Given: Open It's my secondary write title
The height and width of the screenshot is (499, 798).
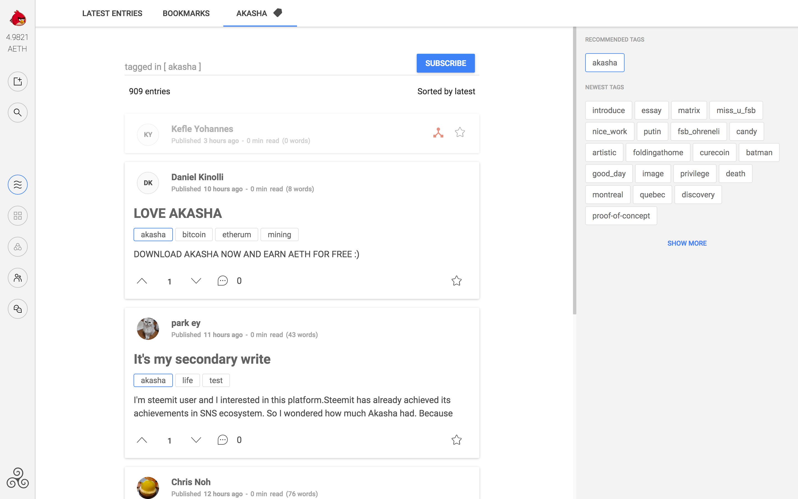Looking at the screenshot, I should (202, 359).
